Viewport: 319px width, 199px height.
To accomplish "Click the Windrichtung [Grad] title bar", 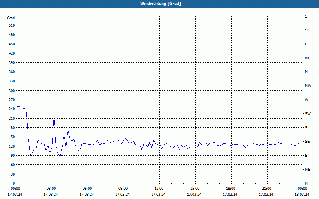I will 159,4.
